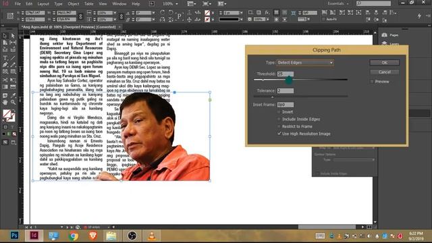Open the Essentials workspace dropdown

(x=337, y=3)
